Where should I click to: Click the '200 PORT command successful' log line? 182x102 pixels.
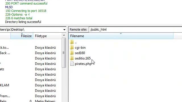(26, 3)
